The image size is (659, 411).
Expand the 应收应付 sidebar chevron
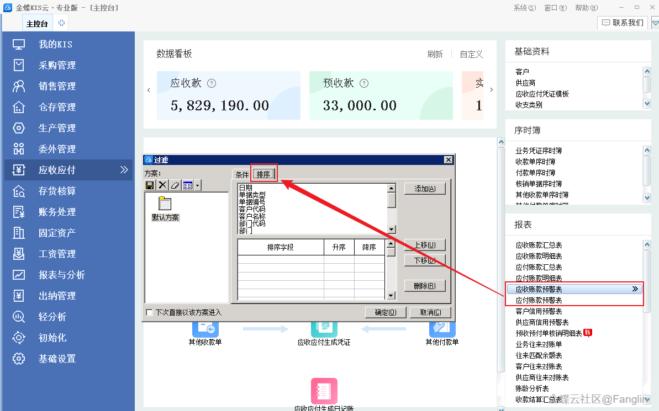coord(124,170)
